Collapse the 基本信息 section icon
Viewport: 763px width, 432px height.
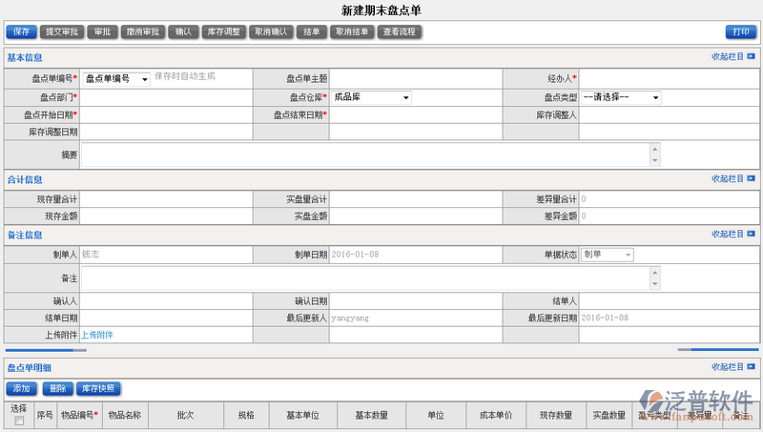(752, 58)
